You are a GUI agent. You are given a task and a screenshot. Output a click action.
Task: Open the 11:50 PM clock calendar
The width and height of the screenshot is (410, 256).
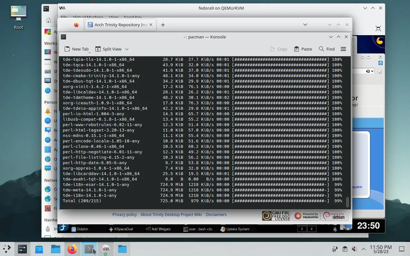coord(381,249)
